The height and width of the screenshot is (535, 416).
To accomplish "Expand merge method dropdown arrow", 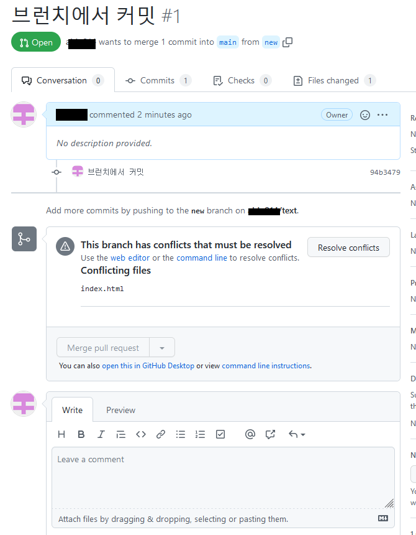I will tap(162, 348).
